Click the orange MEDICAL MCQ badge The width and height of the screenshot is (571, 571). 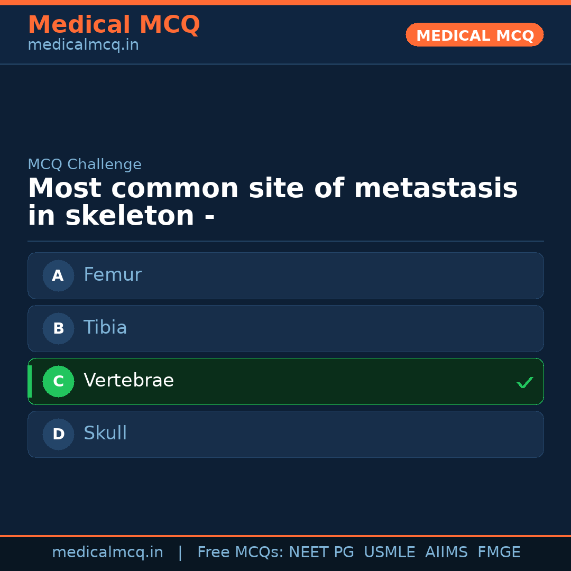point(474,35)
